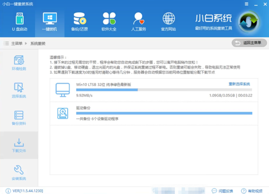Click the 温馨提示 heading text
The height and width of the screenshot is (194, 269).
tap(58, 57)
